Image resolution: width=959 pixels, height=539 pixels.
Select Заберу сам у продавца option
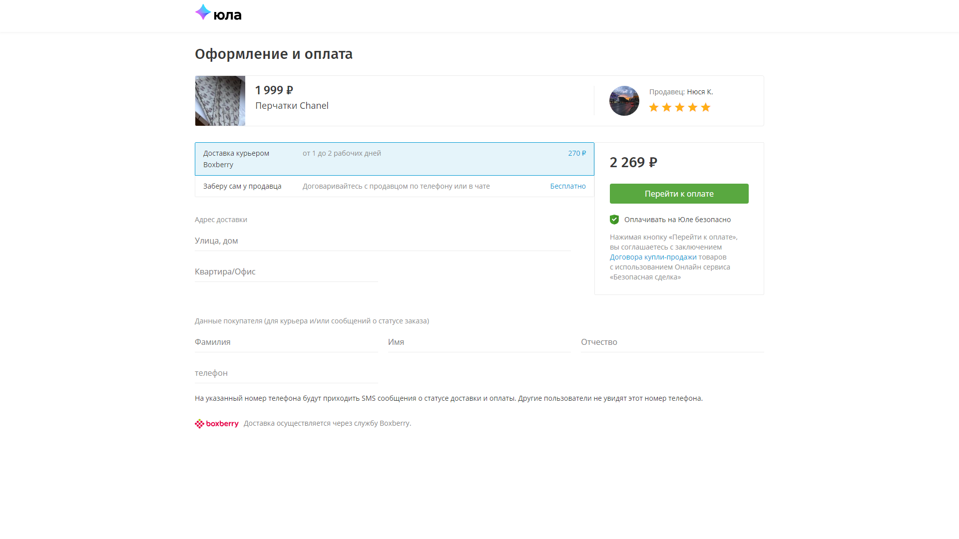395,186
